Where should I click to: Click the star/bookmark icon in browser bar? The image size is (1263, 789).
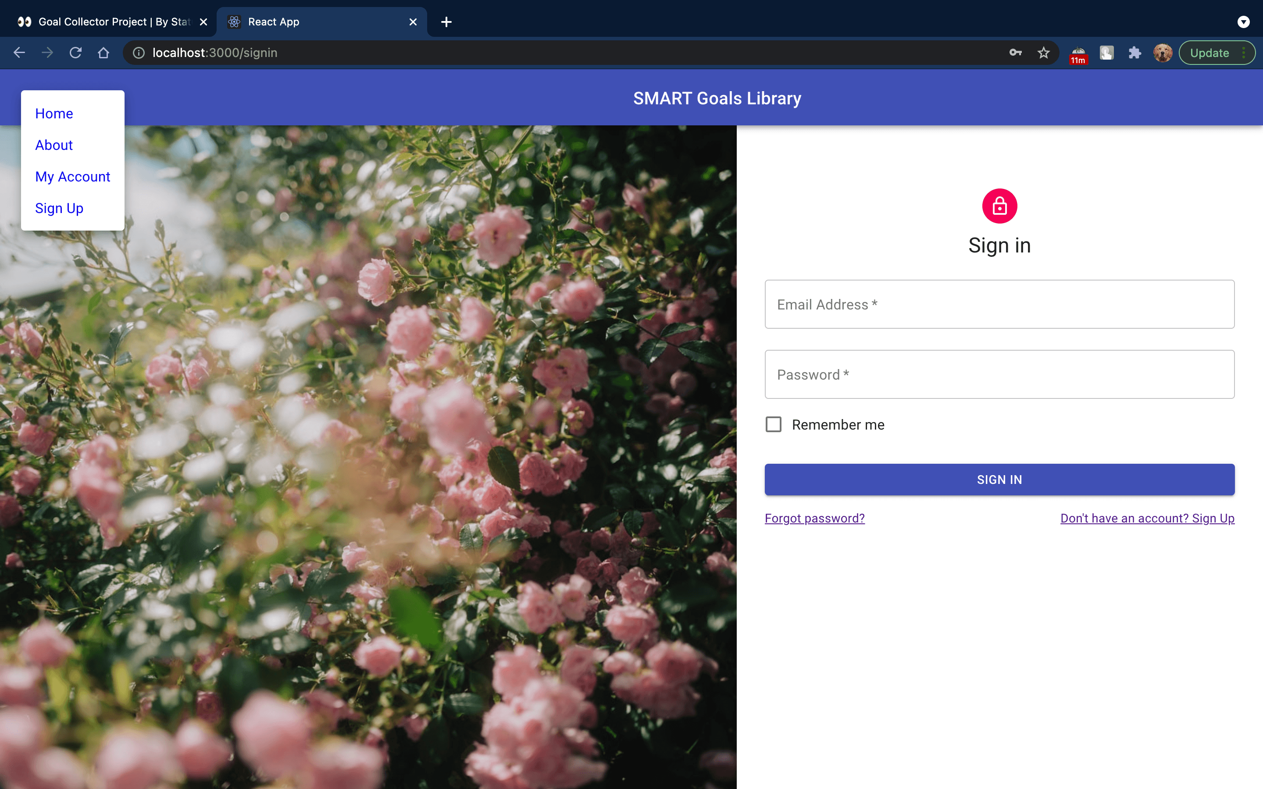1043,53
